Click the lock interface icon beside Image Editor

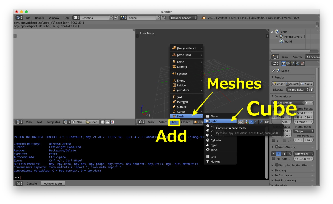tap(311, 90)
